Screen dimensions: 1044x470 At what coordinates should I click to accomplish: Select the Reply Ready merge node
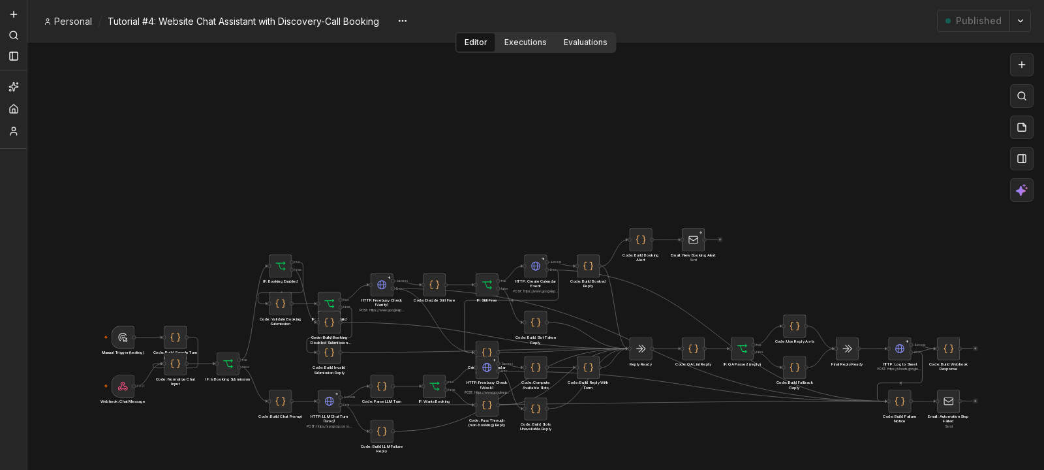click(641, 349)
